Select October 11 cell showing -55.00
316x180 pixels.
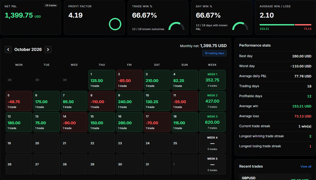(185, 101)
